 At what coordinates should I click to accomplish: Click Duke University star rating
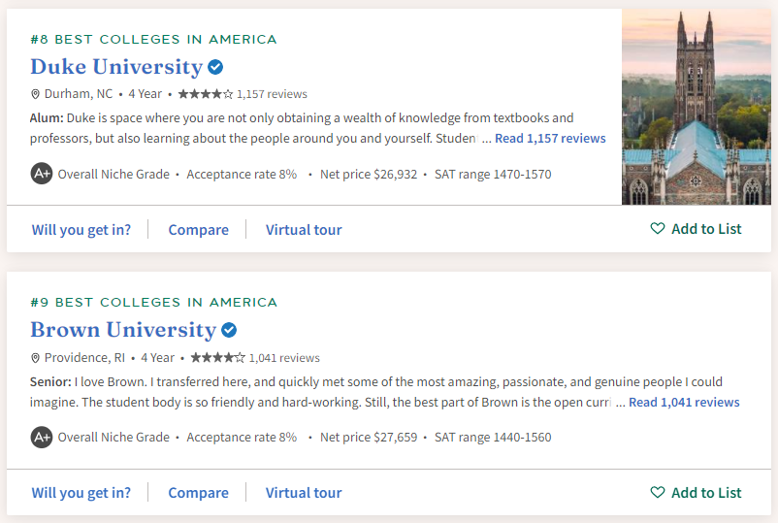[x=206, y=94]
